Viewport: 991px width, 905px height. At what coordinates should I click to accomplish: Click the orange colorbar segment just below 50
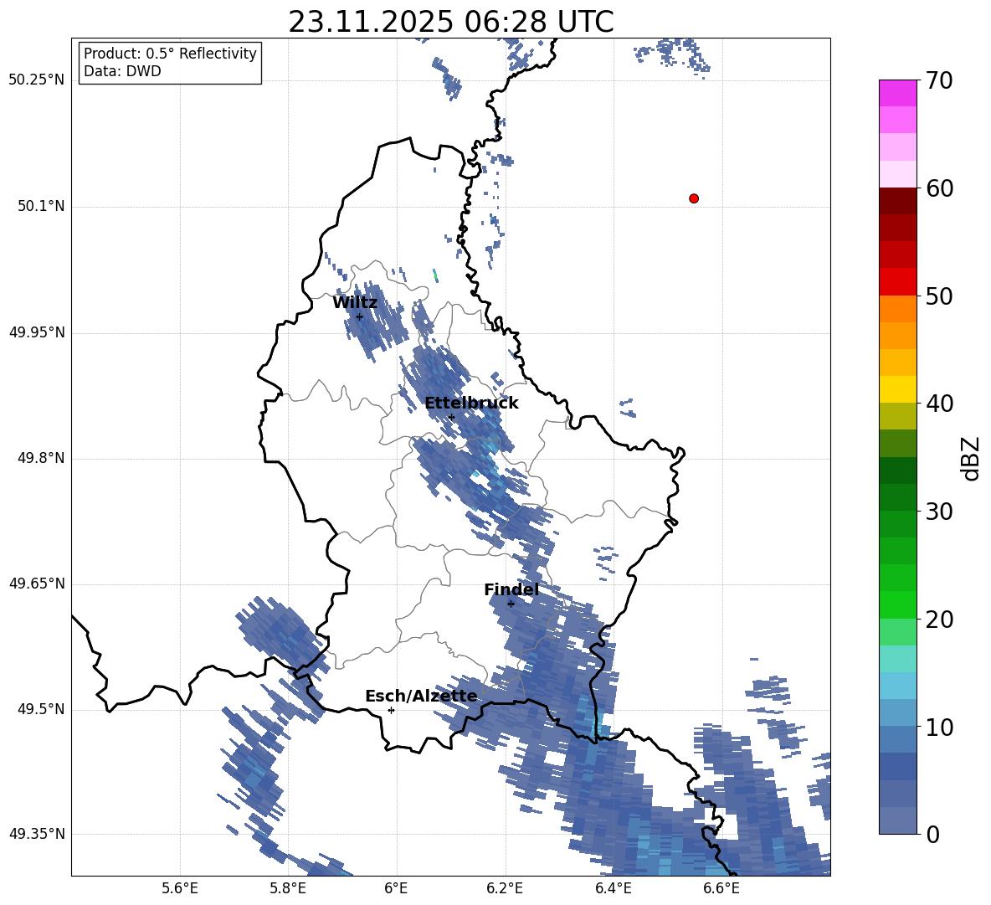pos(897,308)
